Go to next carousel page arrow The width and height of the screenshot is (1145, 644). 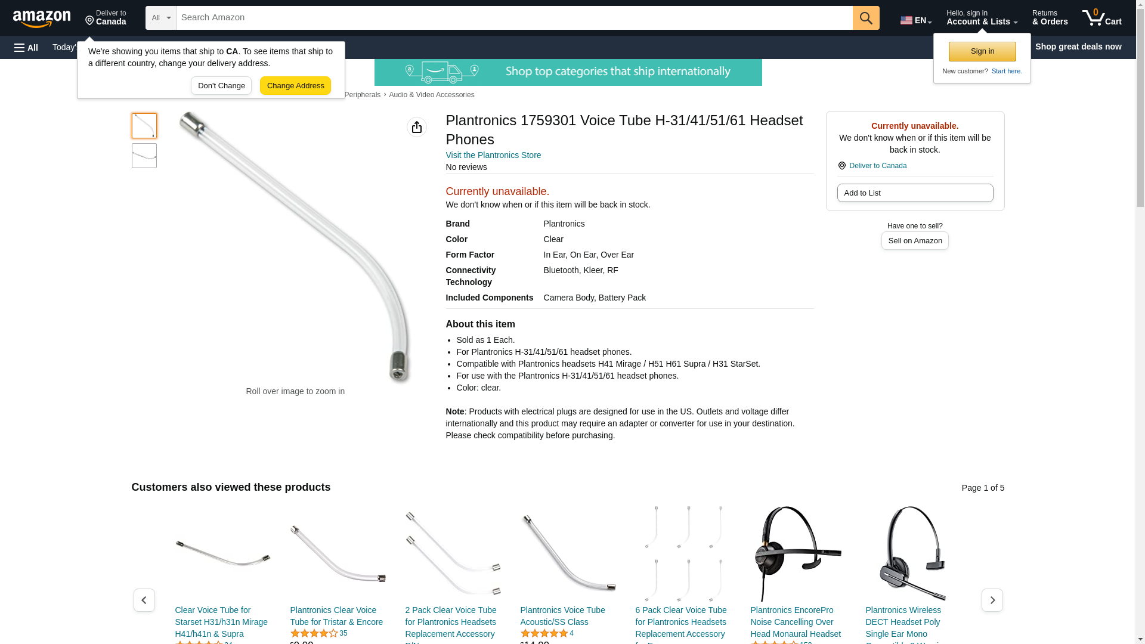tap(992, 600)
